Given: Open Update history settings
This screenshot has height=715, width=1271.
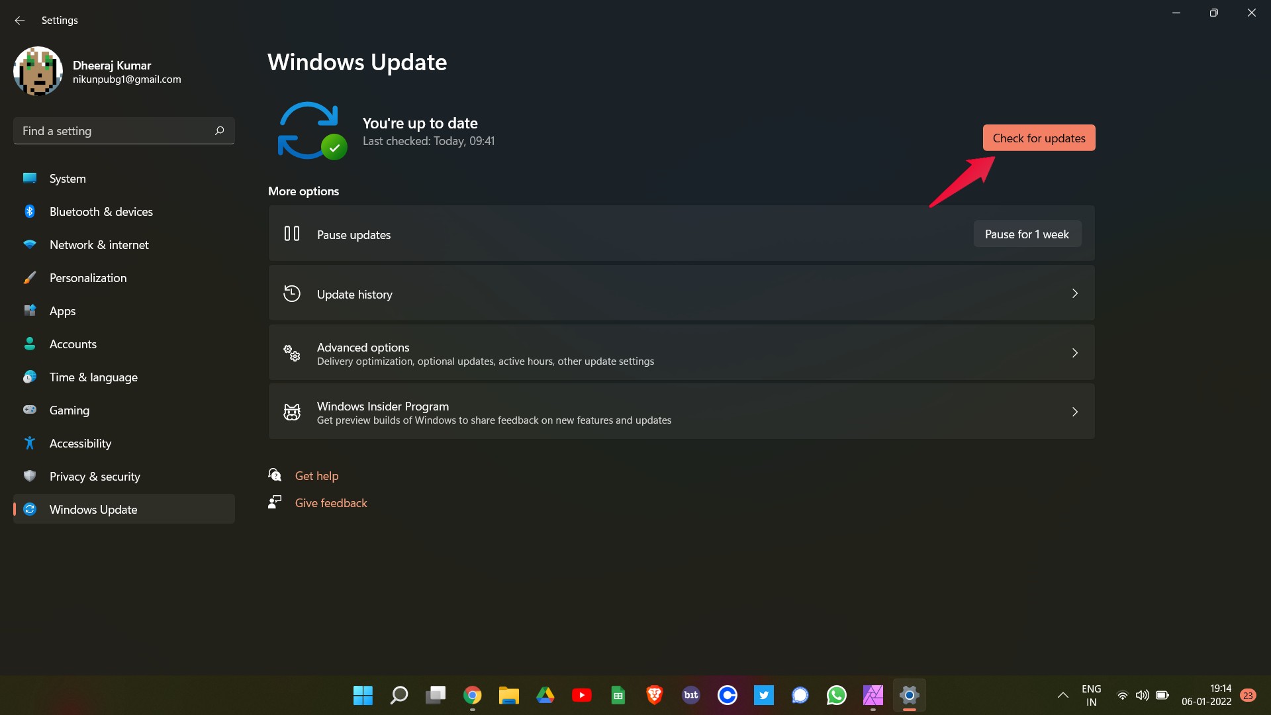Looking at the screenshot, I should [x=681, y=293].
